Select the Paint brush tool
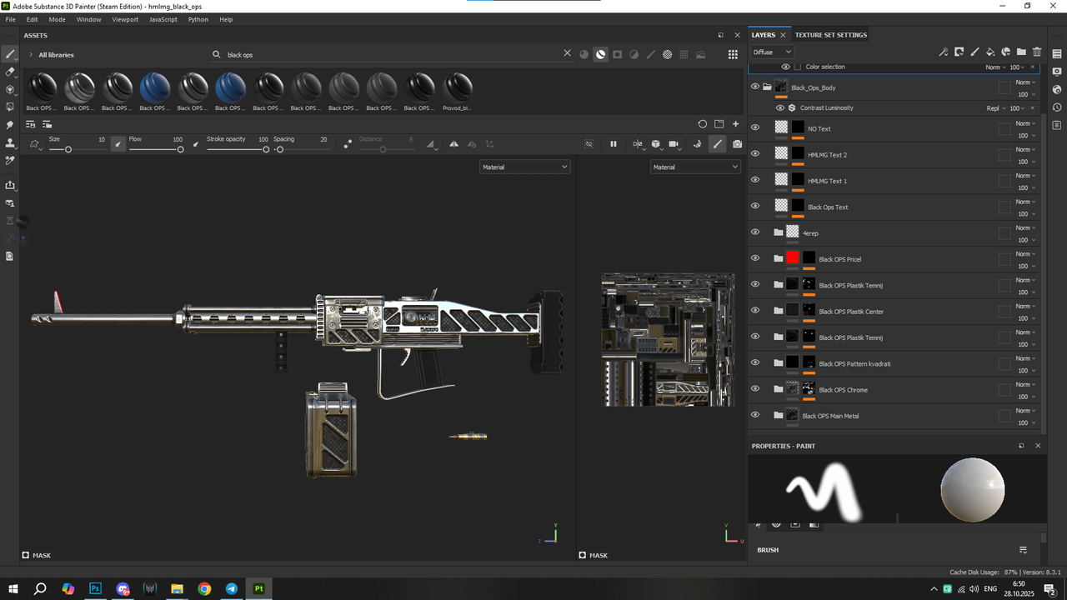 coord(10,54)
